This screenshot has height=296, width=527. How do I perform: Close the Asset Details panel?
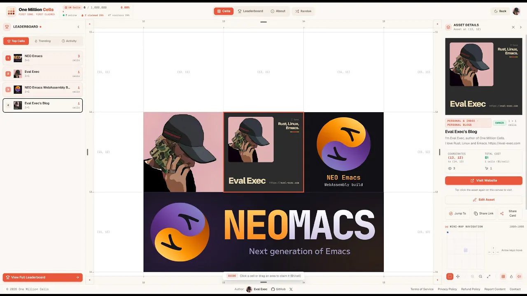(513, 27)
